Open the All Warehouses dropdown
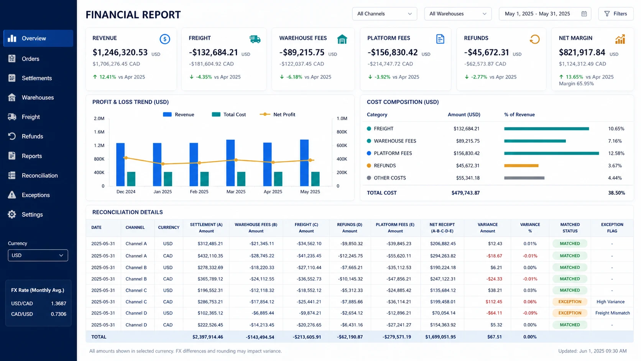Screen dimensions: 641x361 click(458, 14)
